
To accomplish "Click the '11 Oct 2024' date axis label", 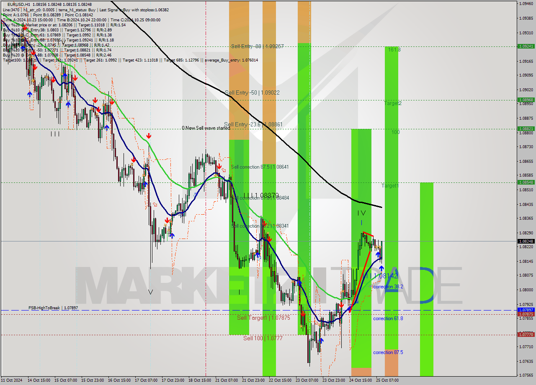I will point(11,380).
